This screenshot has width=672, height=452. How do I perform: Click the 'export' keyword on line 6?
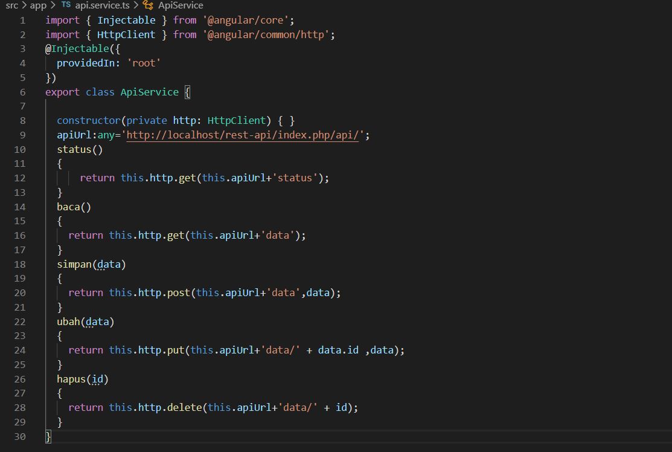63,92
